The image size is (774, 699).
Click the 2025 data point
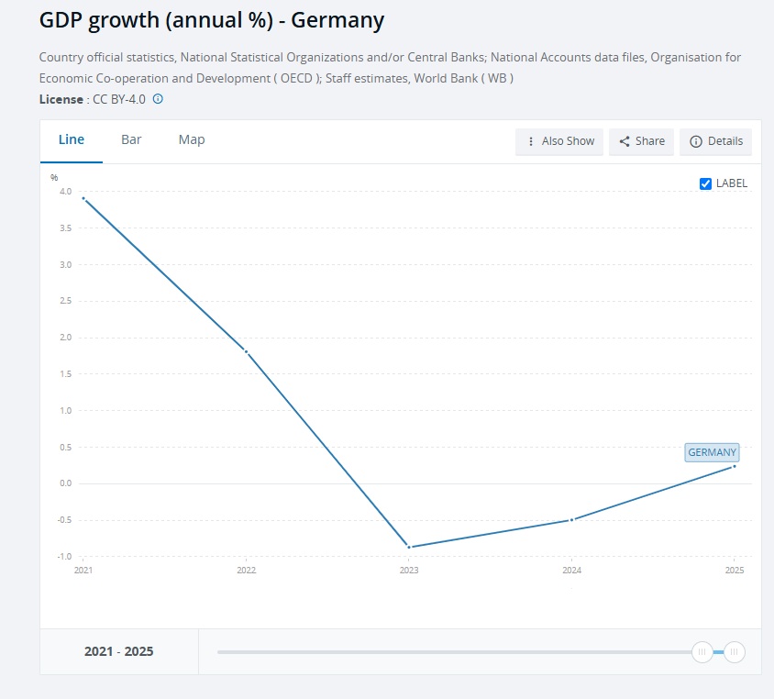[x=735, y=467]
